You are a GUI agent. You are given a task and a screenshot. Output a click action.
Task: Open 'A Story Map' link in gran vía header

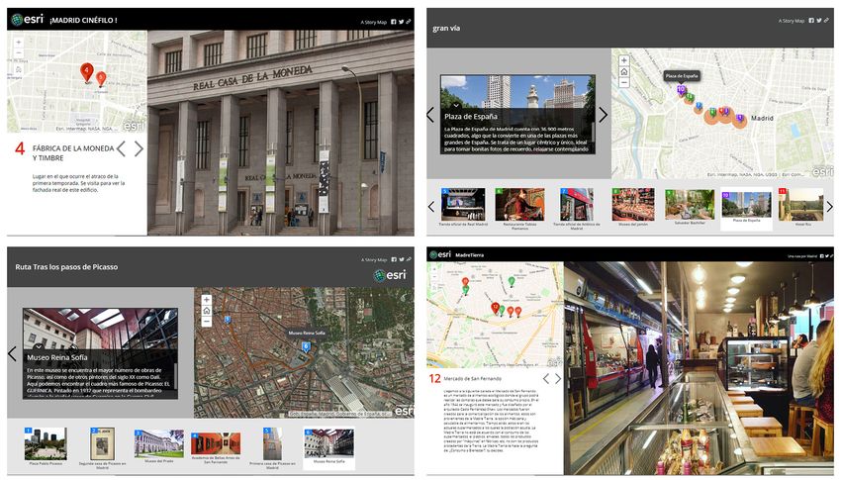coord(792,21)
